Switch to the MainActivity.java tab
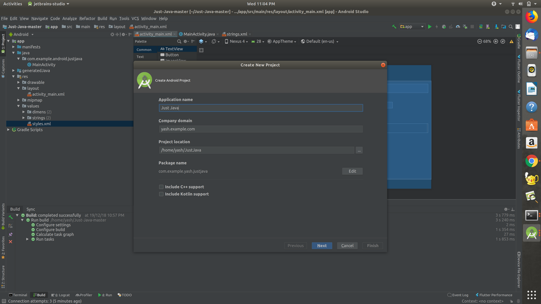541x304 pixels. click(x=198, y=34)
